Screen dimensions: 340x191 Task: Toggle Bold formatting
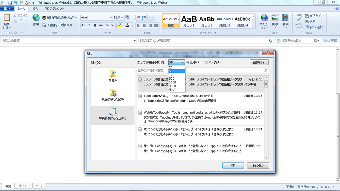pyautogui.click(x=83, y=25)
